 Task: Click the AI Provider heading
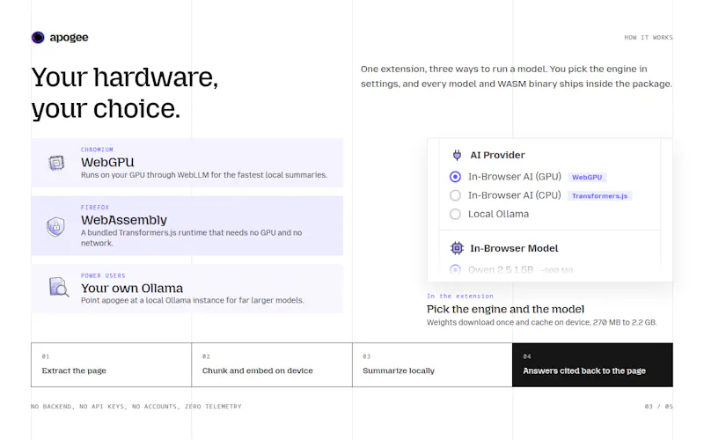click(497, 156)
